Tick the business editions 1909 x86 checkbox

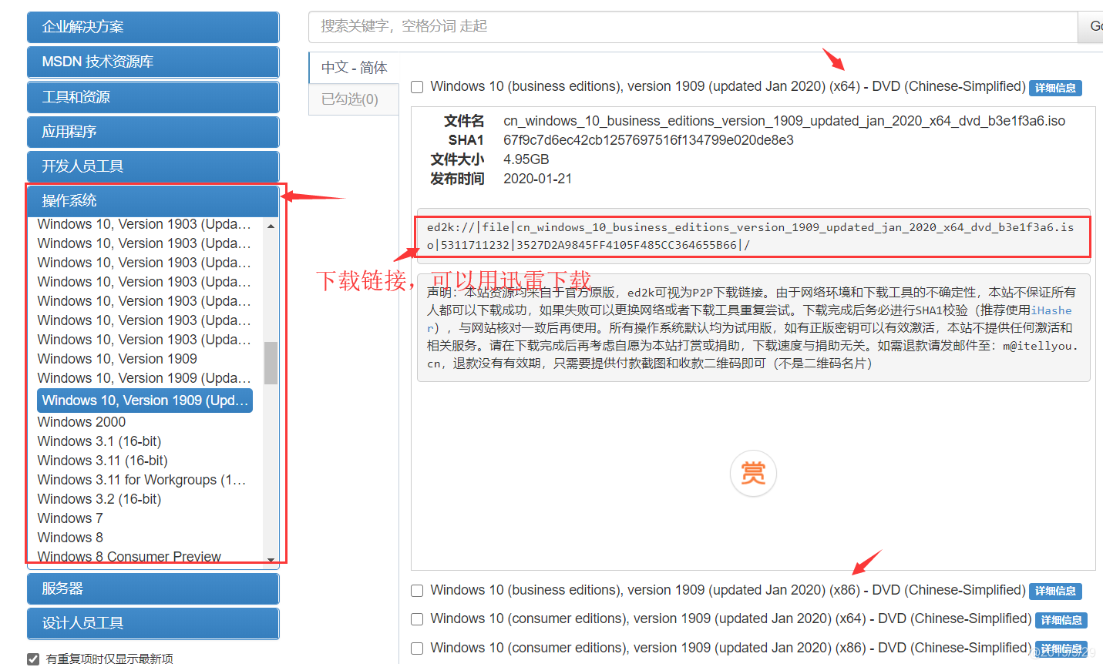(x=417, y=591)
